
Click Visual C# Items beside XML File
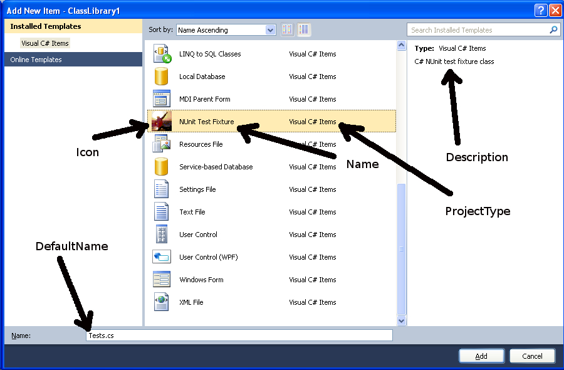click(313, 302)
